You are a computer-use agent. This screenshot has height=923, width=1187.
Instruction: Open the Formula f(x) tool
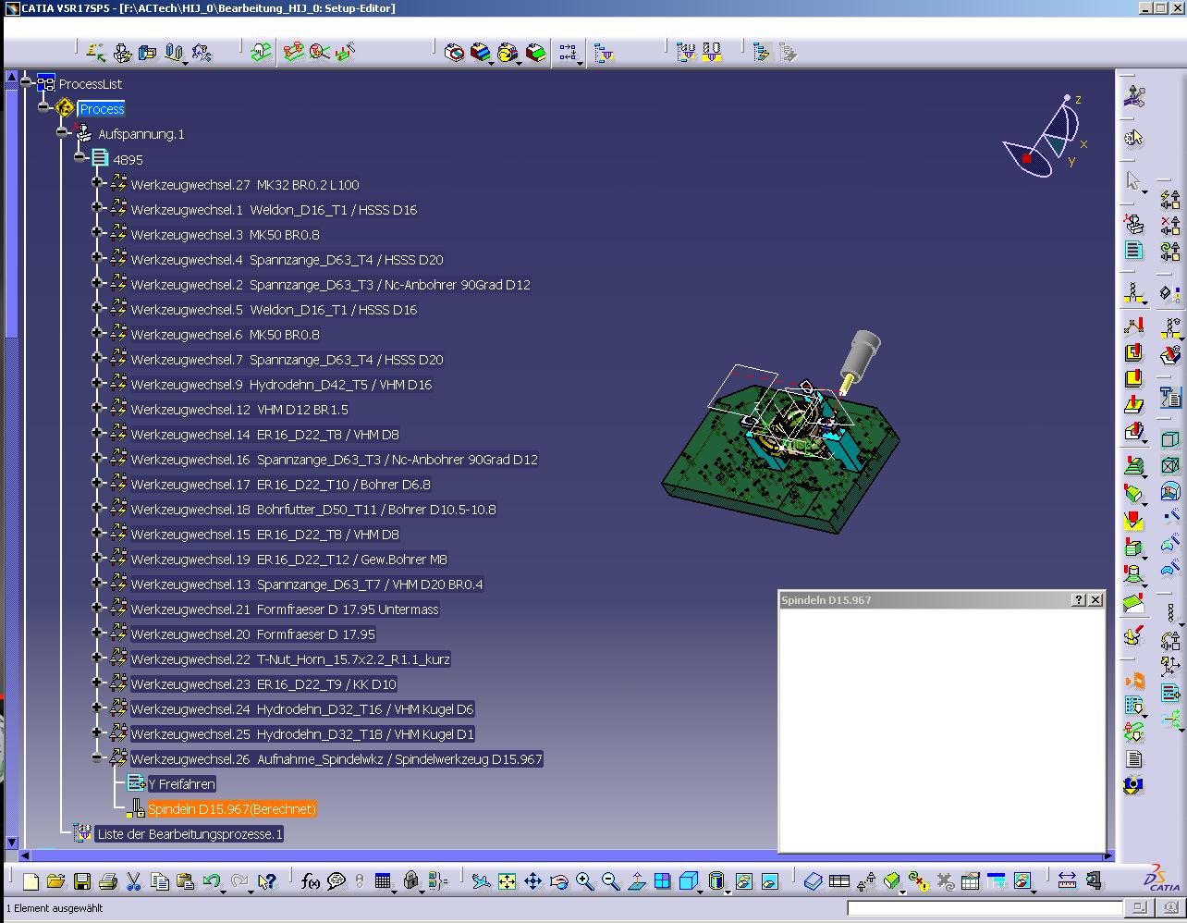[311, 881]
